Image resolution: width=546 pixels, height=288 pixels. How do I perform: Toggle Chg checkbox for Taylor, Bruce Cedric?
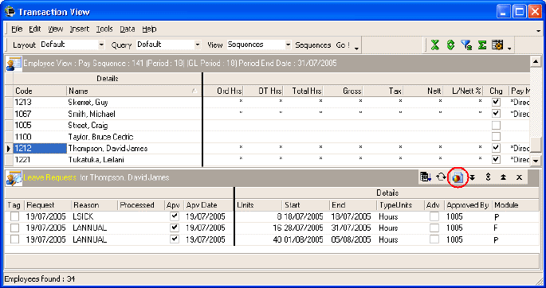click(496, 137)
